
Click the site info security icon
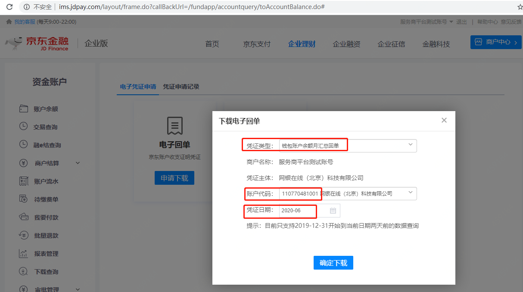[27, 7]
